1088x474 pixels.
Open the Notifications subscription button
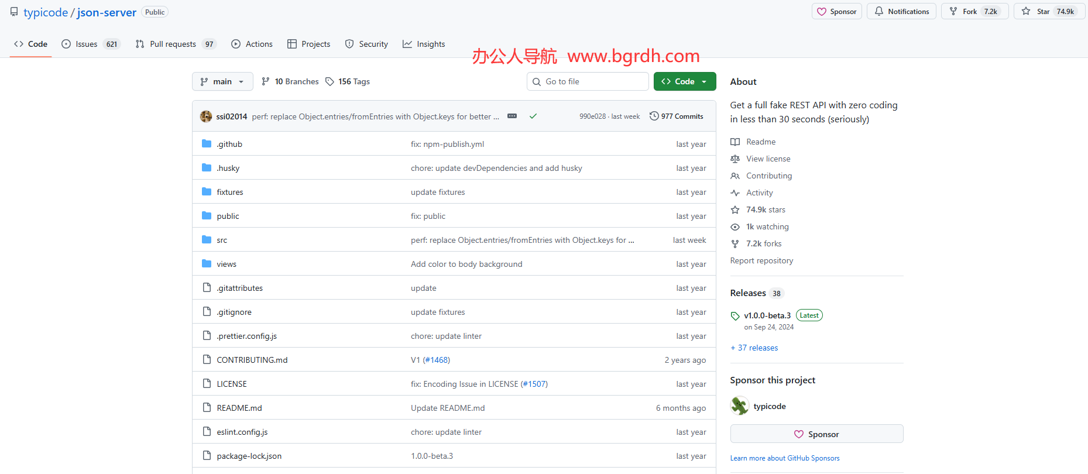901,12
